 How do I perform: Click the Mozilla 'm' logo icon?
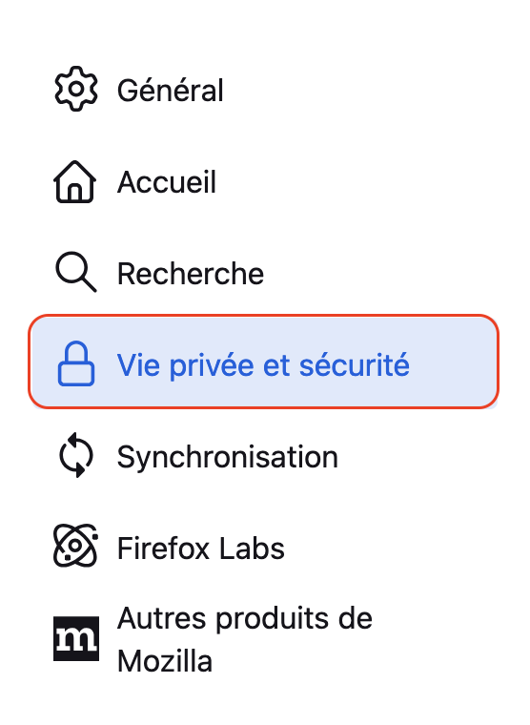click(x=76, y=638)
